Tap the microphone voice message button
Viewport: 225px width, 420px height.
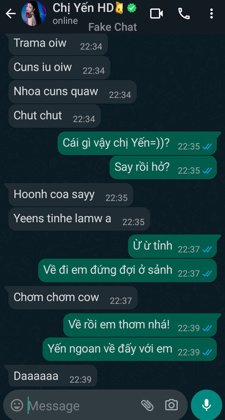207,405
